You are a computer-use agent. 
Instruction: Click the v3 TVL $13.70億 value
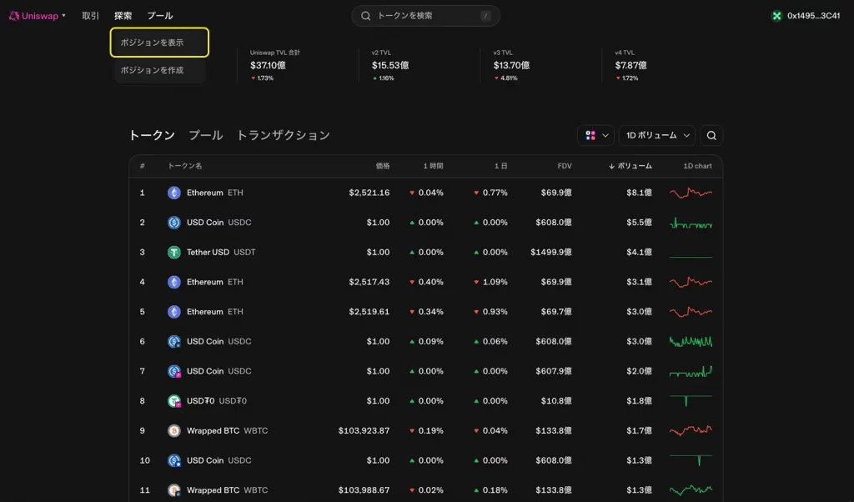click(x=511, y=65)
